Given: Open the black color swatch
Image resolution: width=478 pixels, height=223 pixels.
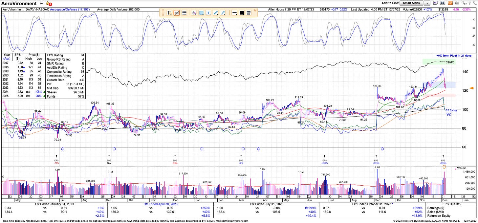Looking at the screenshot, I should point(242,13).
